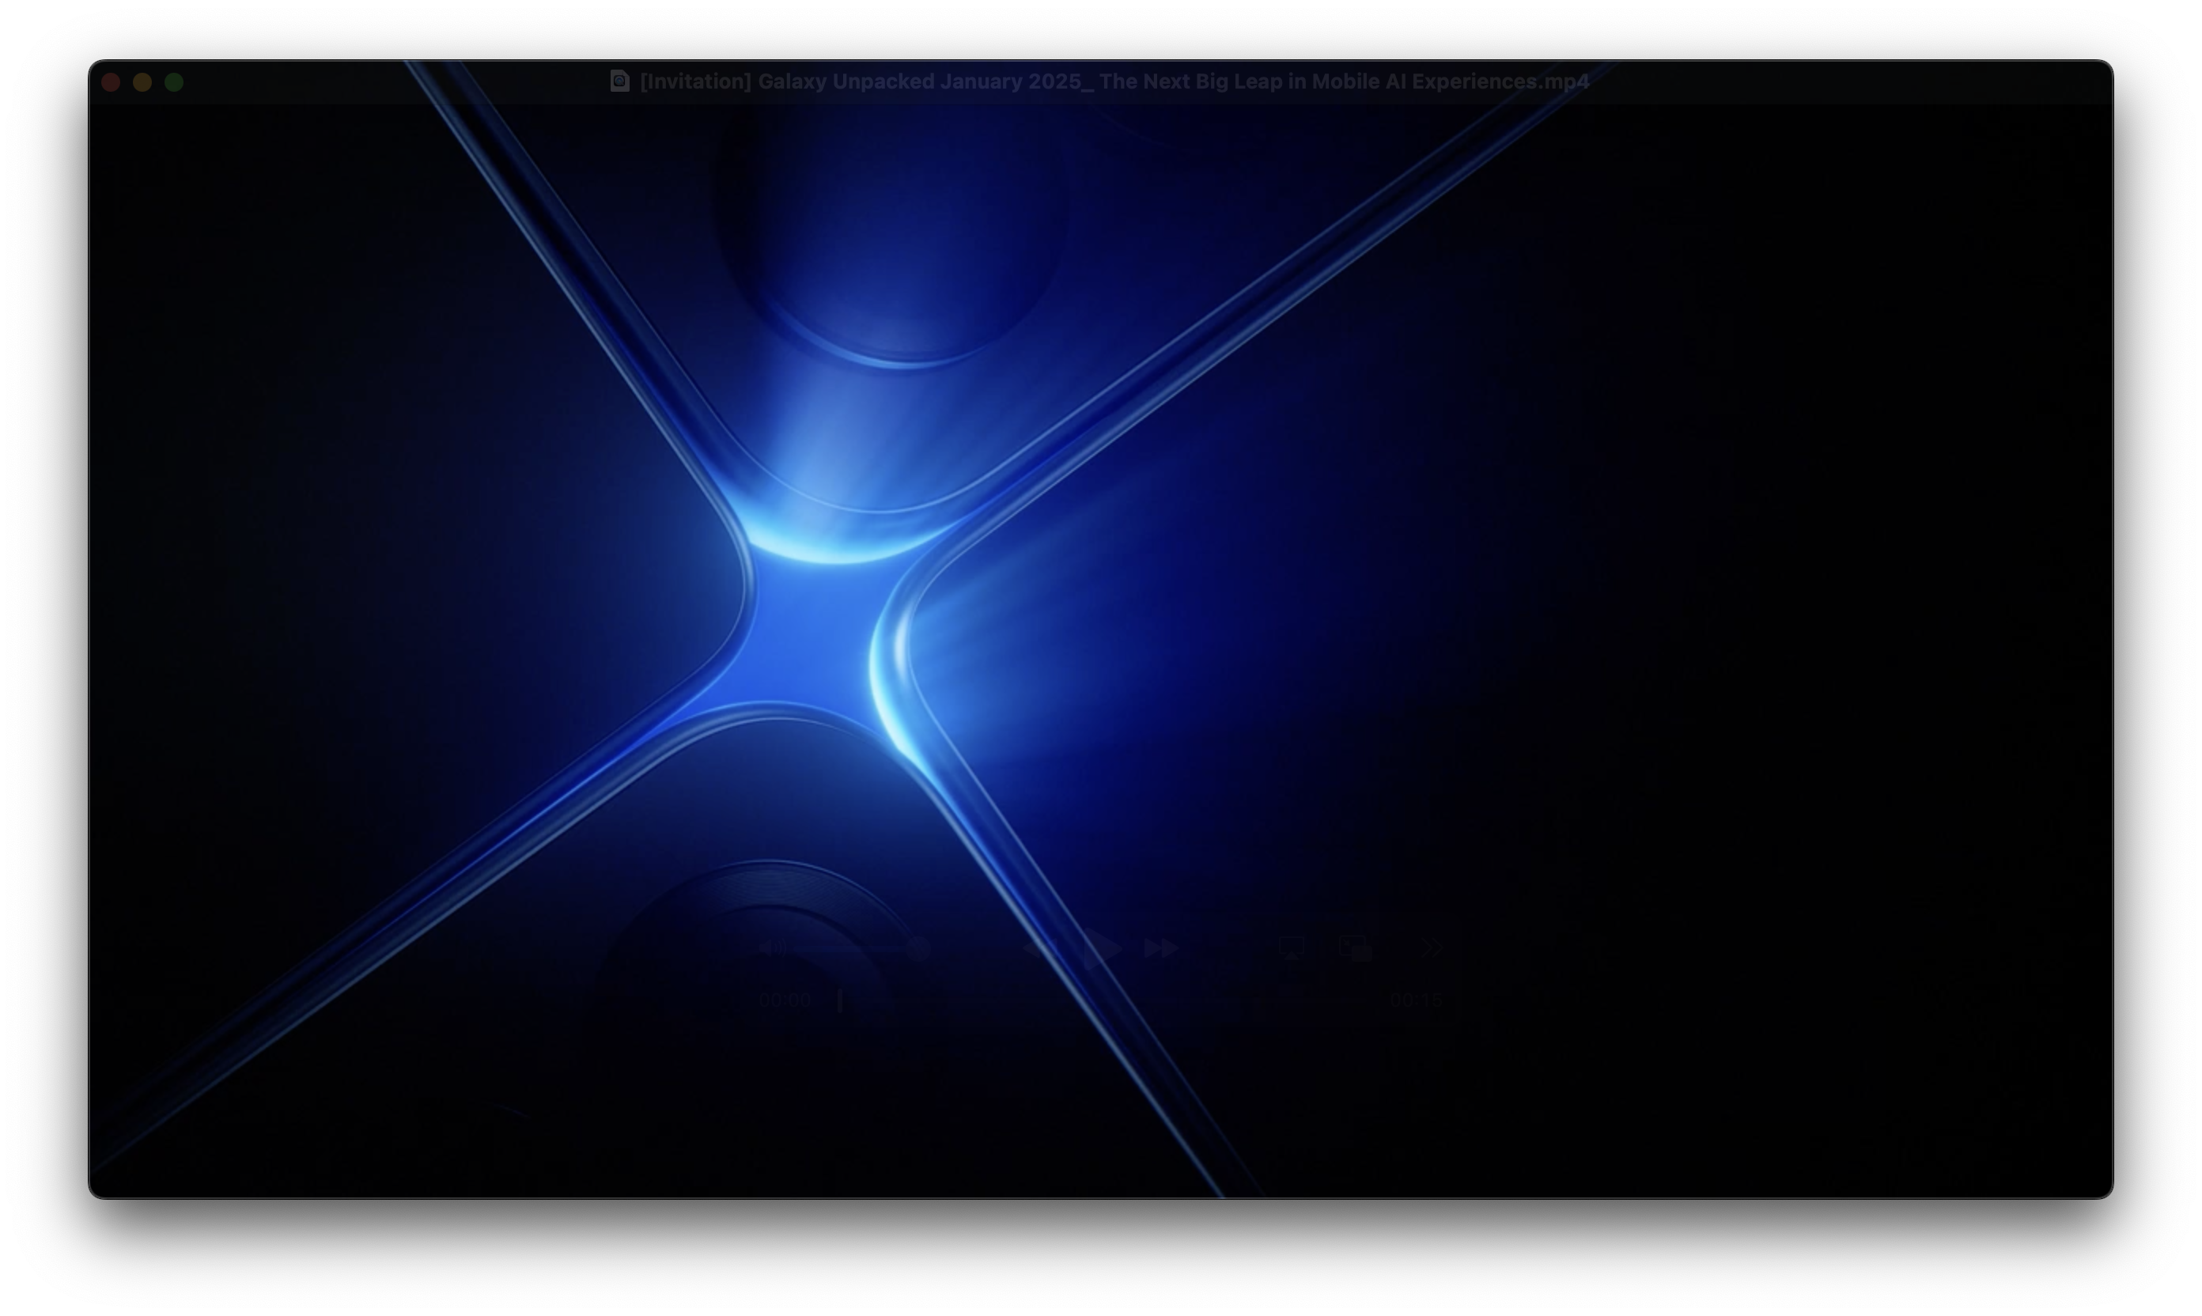Close the video player window
Viewport: 2202px width, 1316px height.
pyautogui.click(x=111, y=82)
